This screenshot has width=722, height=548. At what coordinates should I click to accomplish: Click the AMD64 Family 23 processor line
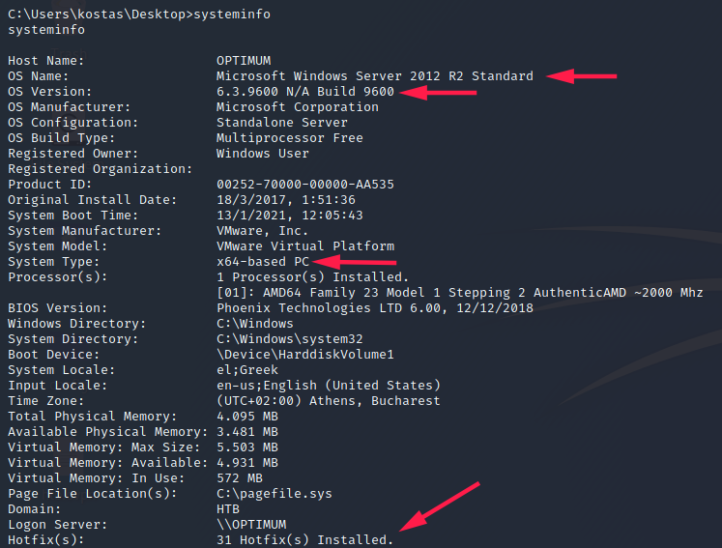click(x=459, y=293)
